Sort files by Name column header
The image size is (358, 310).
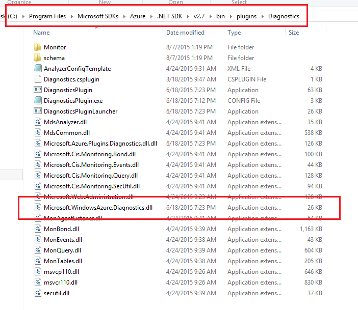tap(41, 33)
